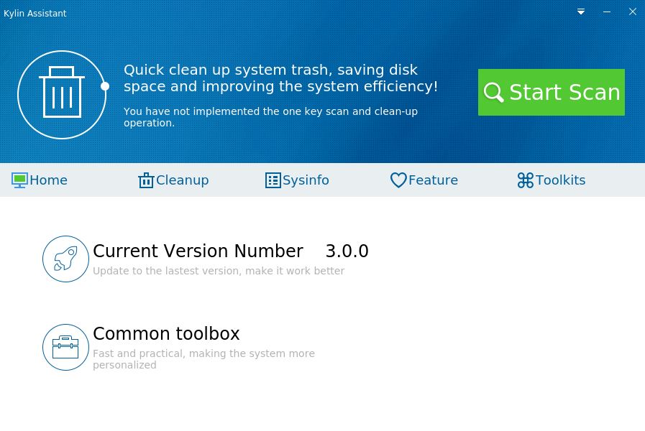Screen dimensions: 645x431
Task: Click the 3.0.0 version number
Action: [x=347, y=251]
